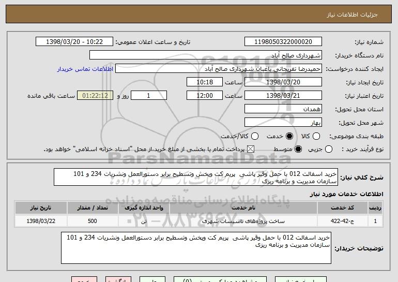Click the quantity cell 500
Image resolution: width=398 pixels, height=282 pixels.
(x=93, y=221)
